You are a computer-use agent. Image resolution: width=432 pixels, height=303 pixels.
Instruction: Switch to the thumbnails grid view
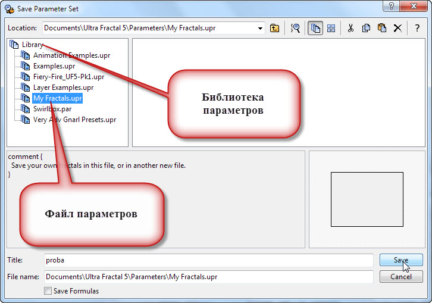[x=330, y=28]
